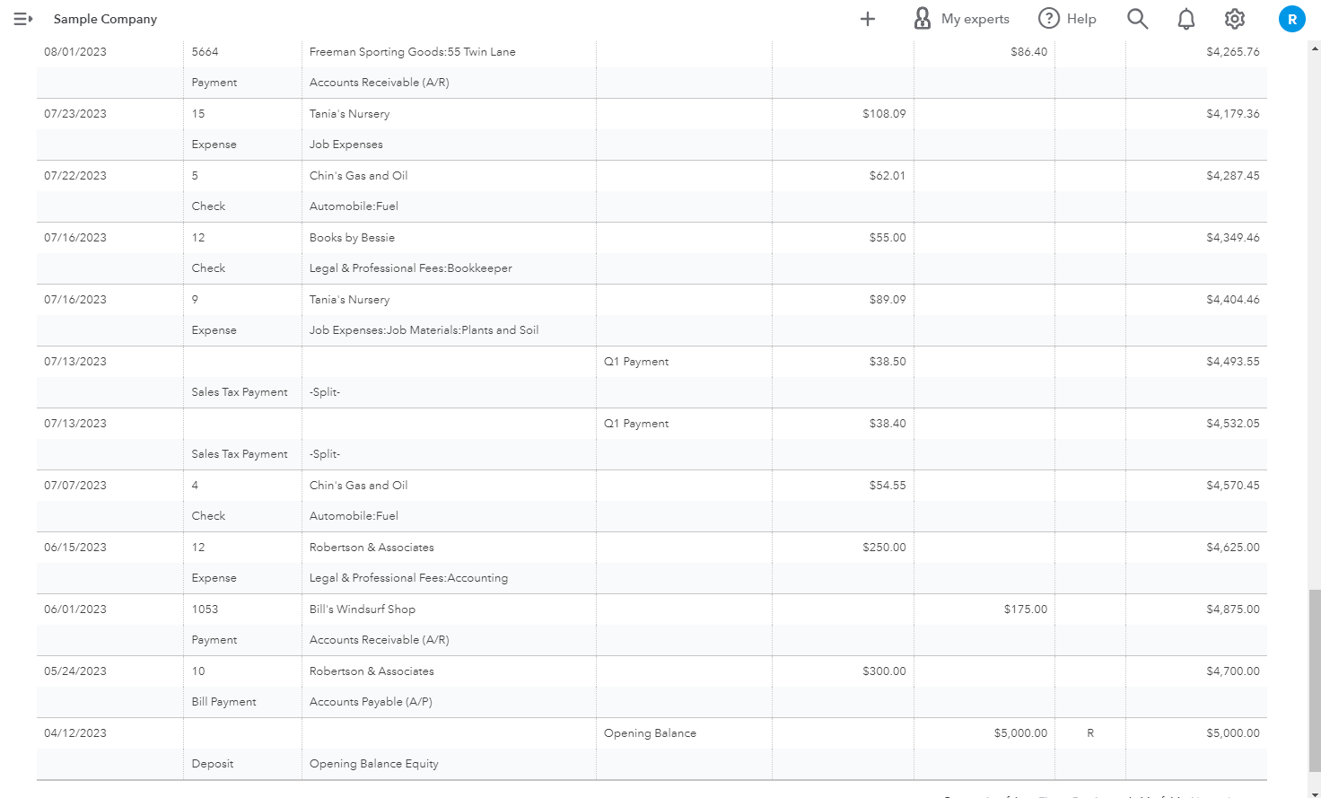
Task: Select the Opening Balance deposit row
Action: click(x=650, y=733)
